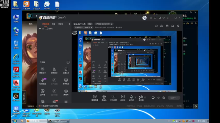Open Windows Start menu orb
This screenshot has height=123, width=220.
tap(15, 121)
